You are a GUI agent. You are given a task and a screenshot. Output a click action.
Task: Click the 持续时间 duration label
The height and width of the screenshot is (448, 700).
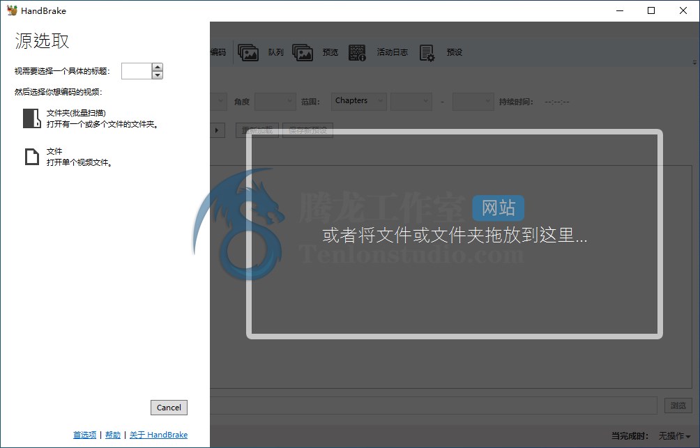[516, 102]
